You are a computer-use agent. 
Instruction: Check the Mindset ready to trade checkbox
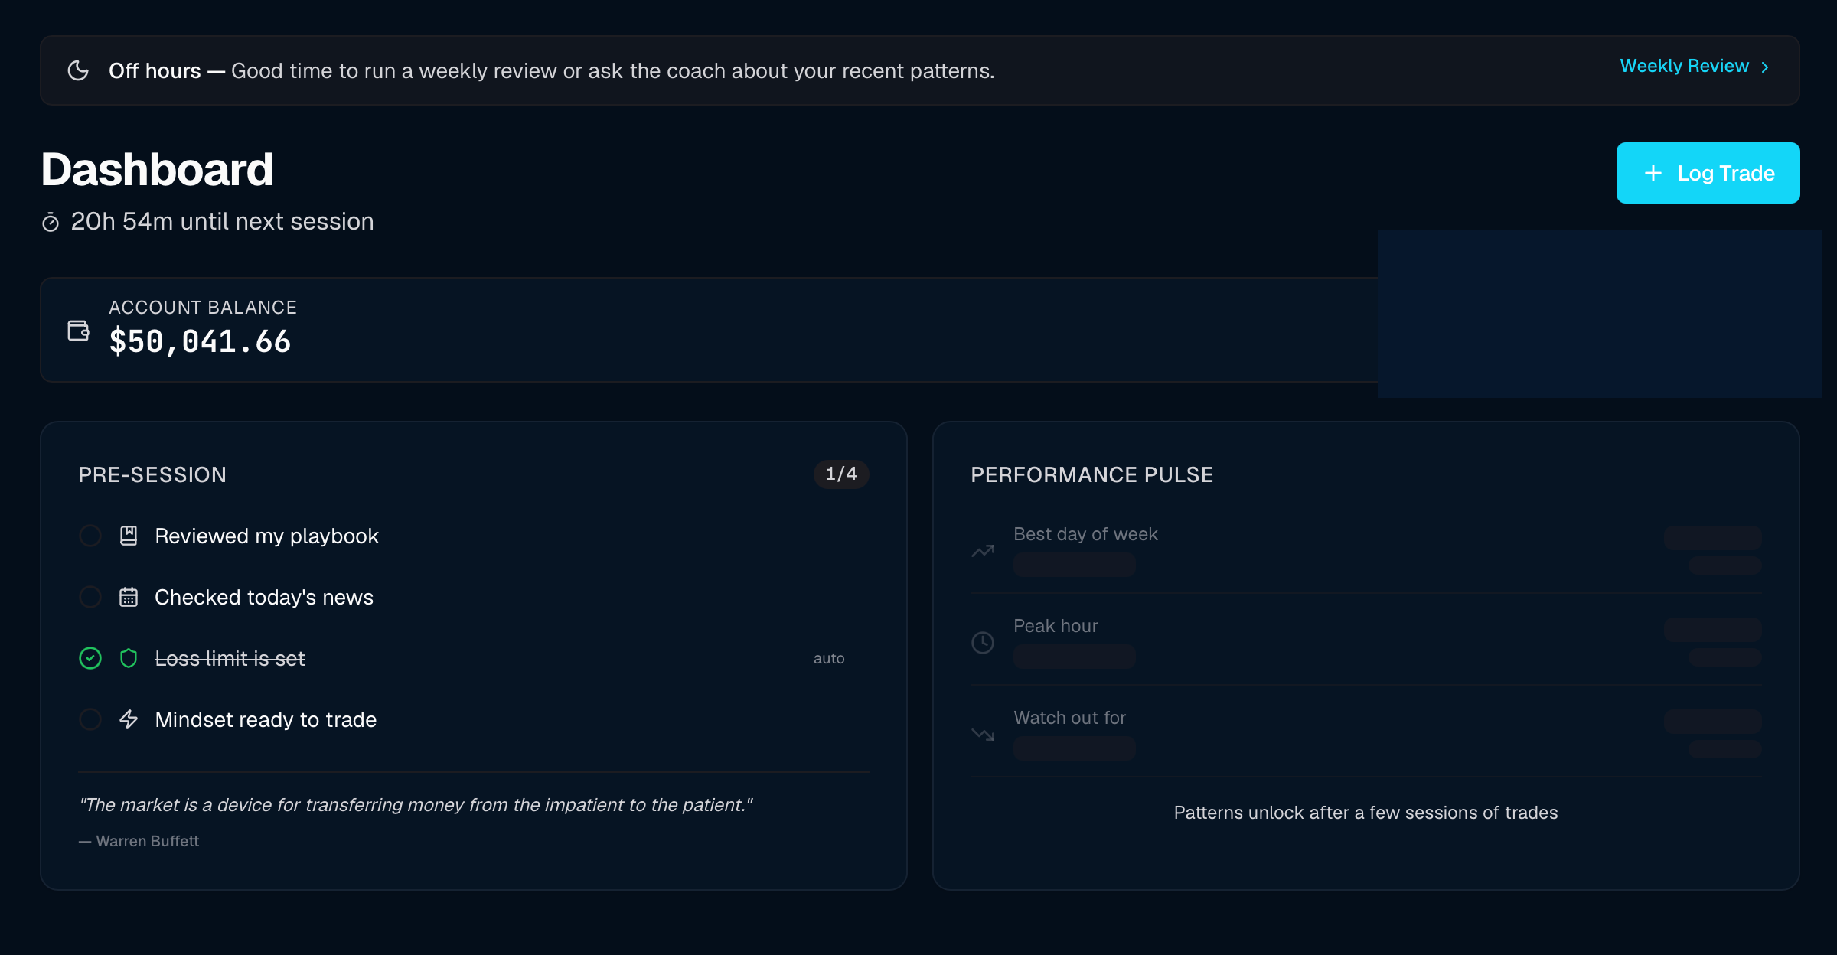click(x=90, y=719)
